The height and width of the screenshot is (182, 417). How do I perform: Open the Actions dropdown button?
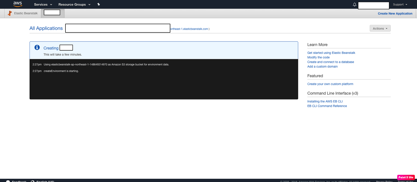tap(380, 28)
